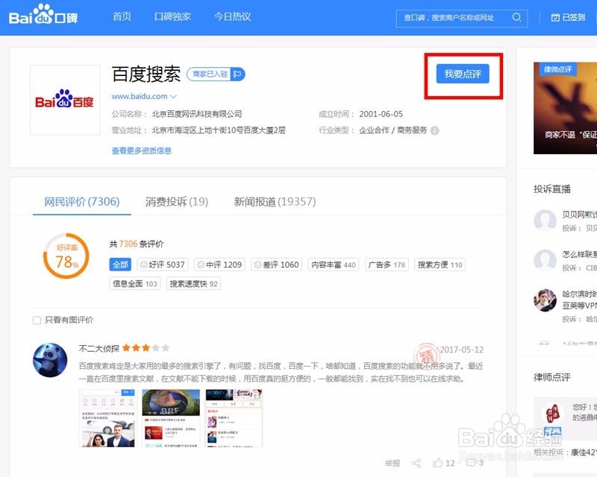This screenshot has width=597, height=477.
Task: Click the first grey avatar in 投诉直播 list
Action: (545, 221)
